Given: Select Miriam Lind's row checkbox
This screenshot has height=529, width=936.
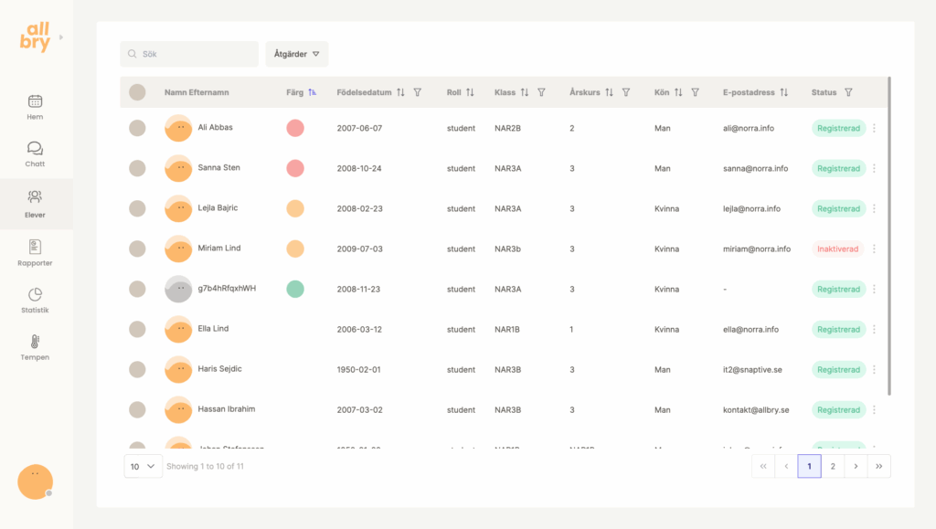Looking at the screenshot, I should click(x=137, y=249).
